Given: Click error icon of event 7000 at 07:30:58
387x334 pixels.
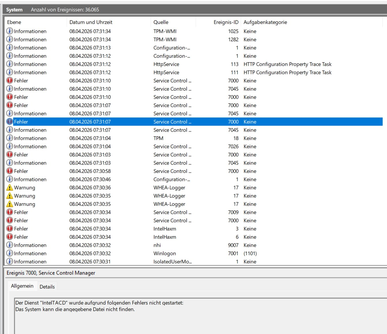Looking at the screenshot, I should point(10,171).
